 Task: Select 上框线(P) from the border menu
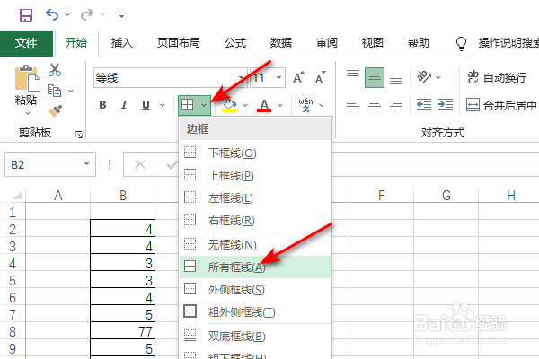[x=255, y=175]
